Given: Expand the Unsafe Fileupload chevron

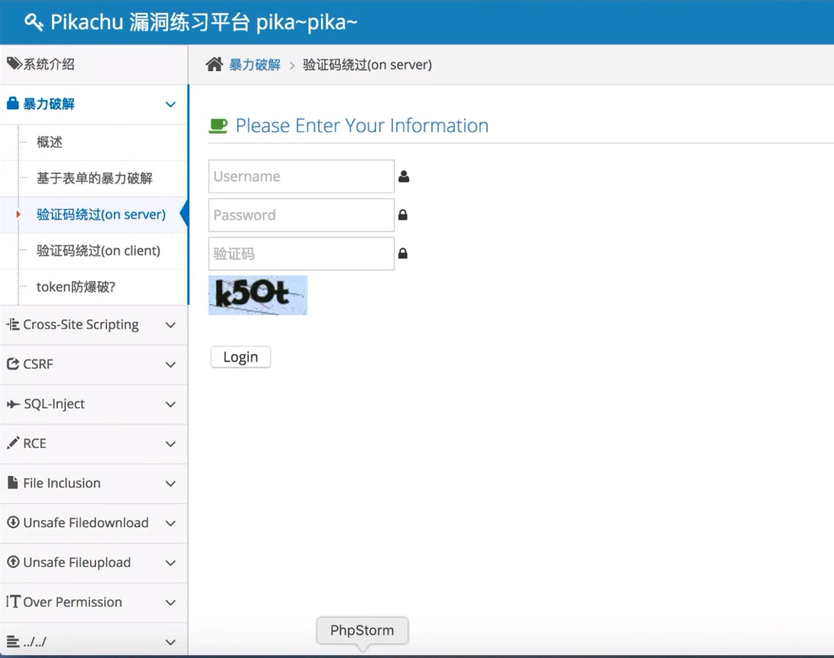Looking at the screenshot, I should pyautogui.click(x=170, y=562).
